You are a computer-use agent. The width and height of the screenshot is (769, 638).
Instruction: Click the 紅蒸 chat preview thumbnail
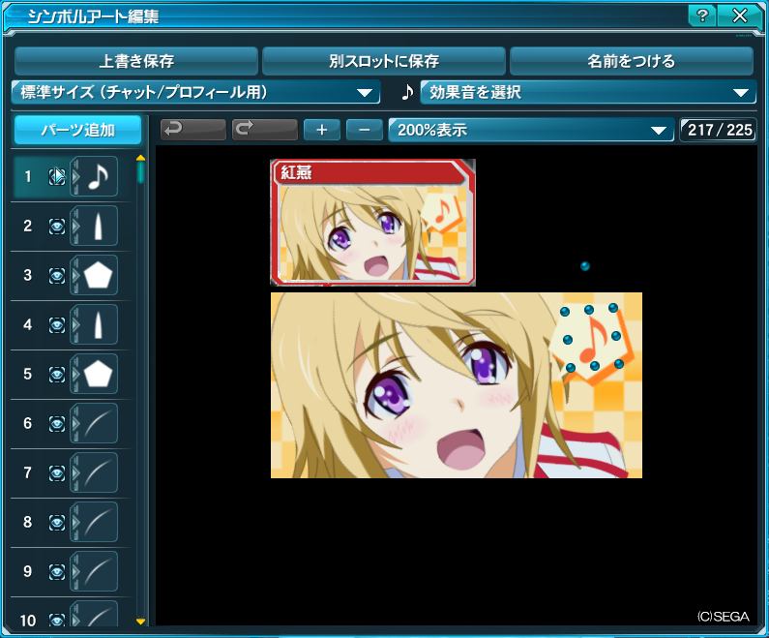click(x=373, y=223)
